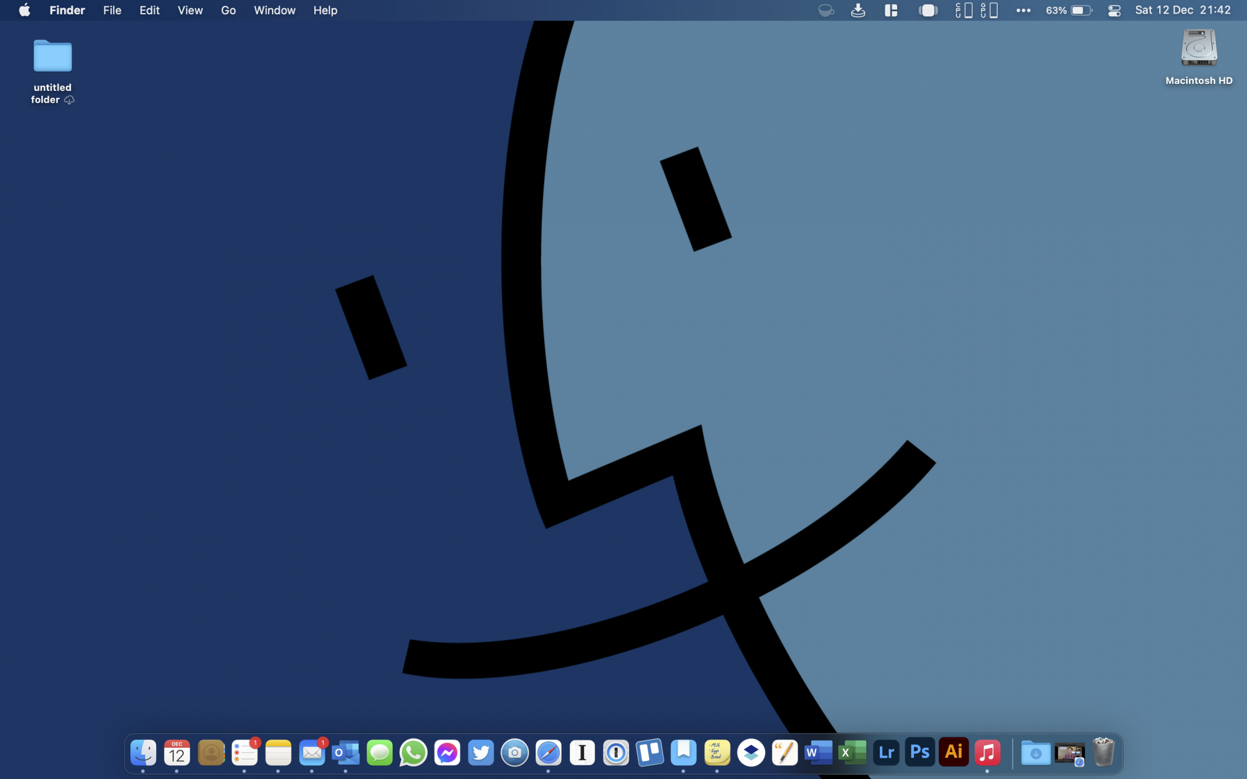
Task: Select the untitled folder on desktop
Action: coord(52,57)
